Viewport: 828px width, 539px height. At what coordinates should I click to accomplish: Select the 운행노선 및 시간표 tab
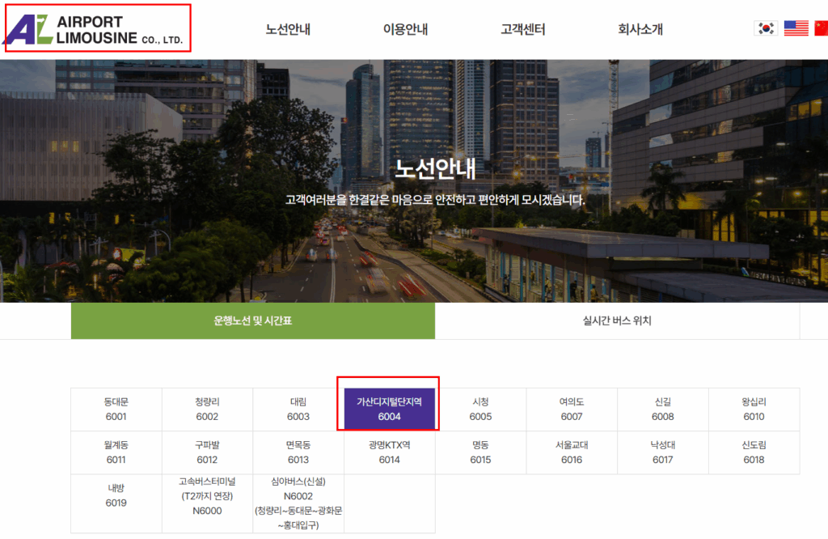253,320
